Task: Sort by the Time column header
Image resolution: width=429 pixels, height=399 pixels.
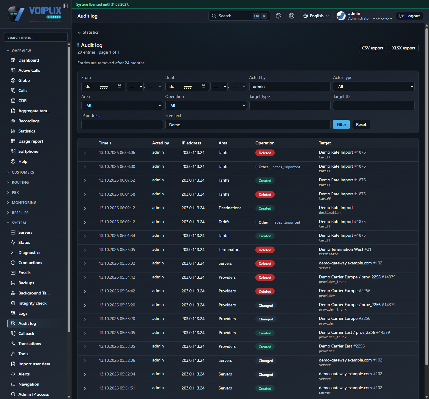Action: [105, 143]
